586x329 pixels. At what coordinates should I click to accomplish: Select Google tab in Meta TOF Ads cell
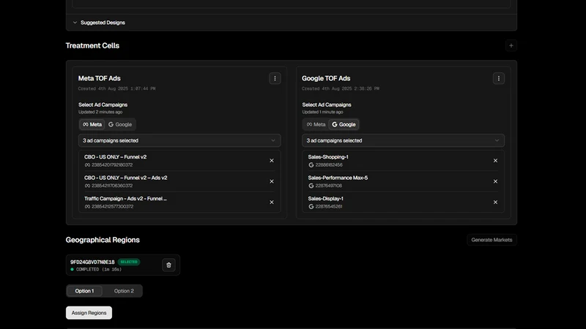coord(120,124)
